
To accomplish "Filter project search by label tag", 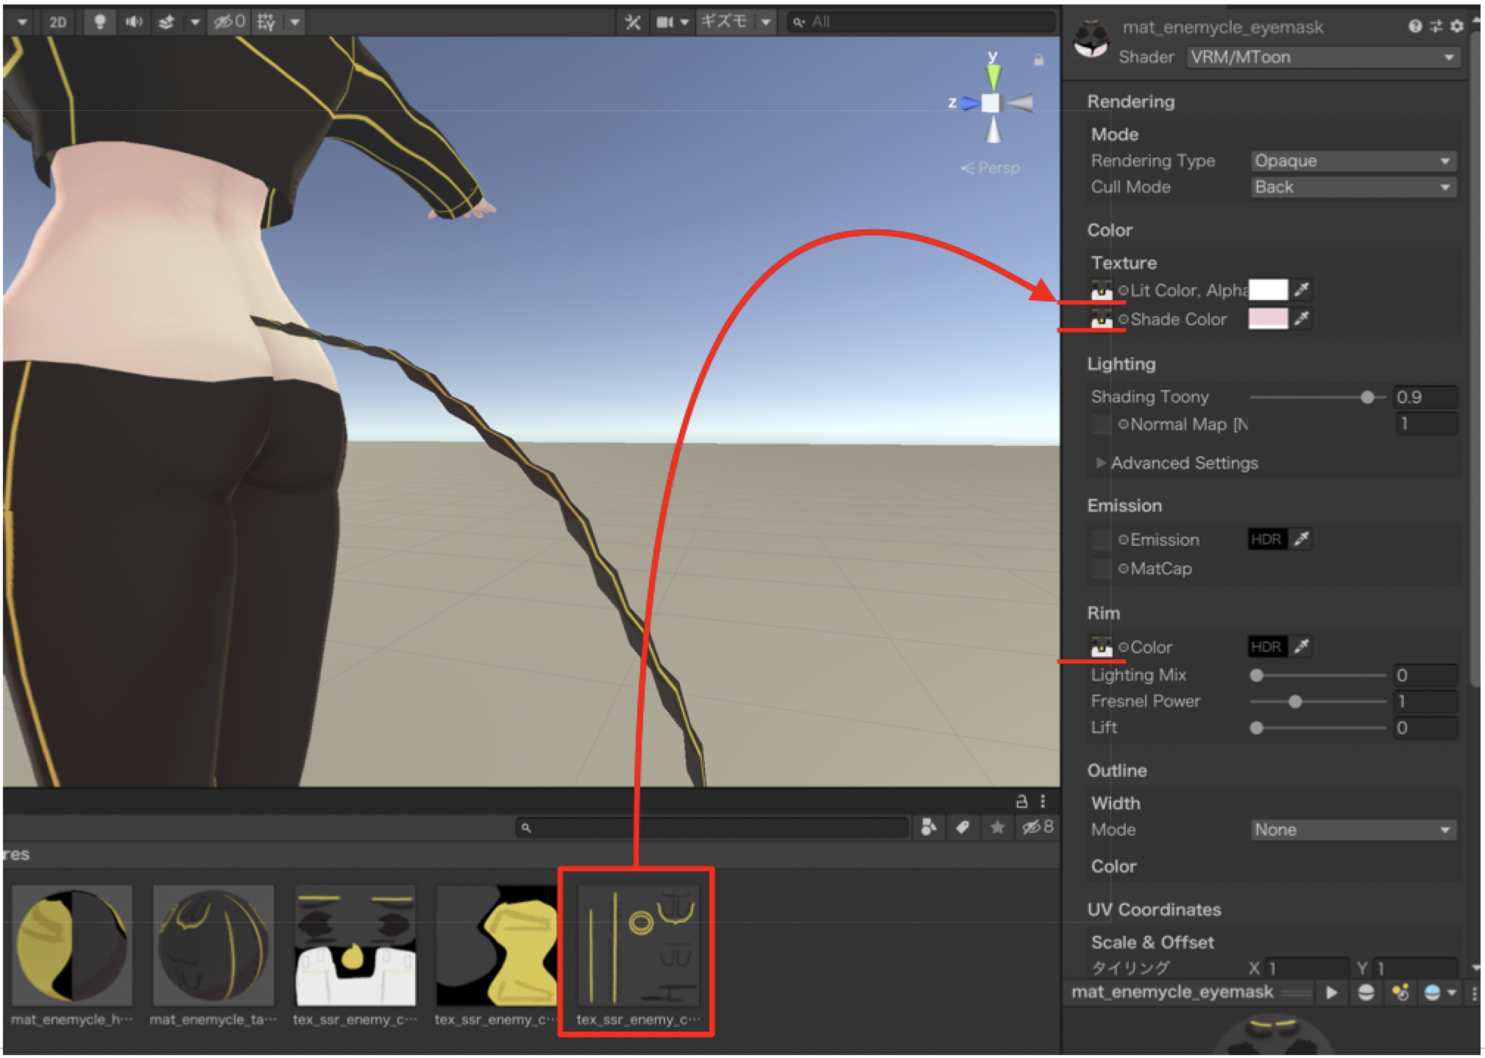I will coord(963,828).
